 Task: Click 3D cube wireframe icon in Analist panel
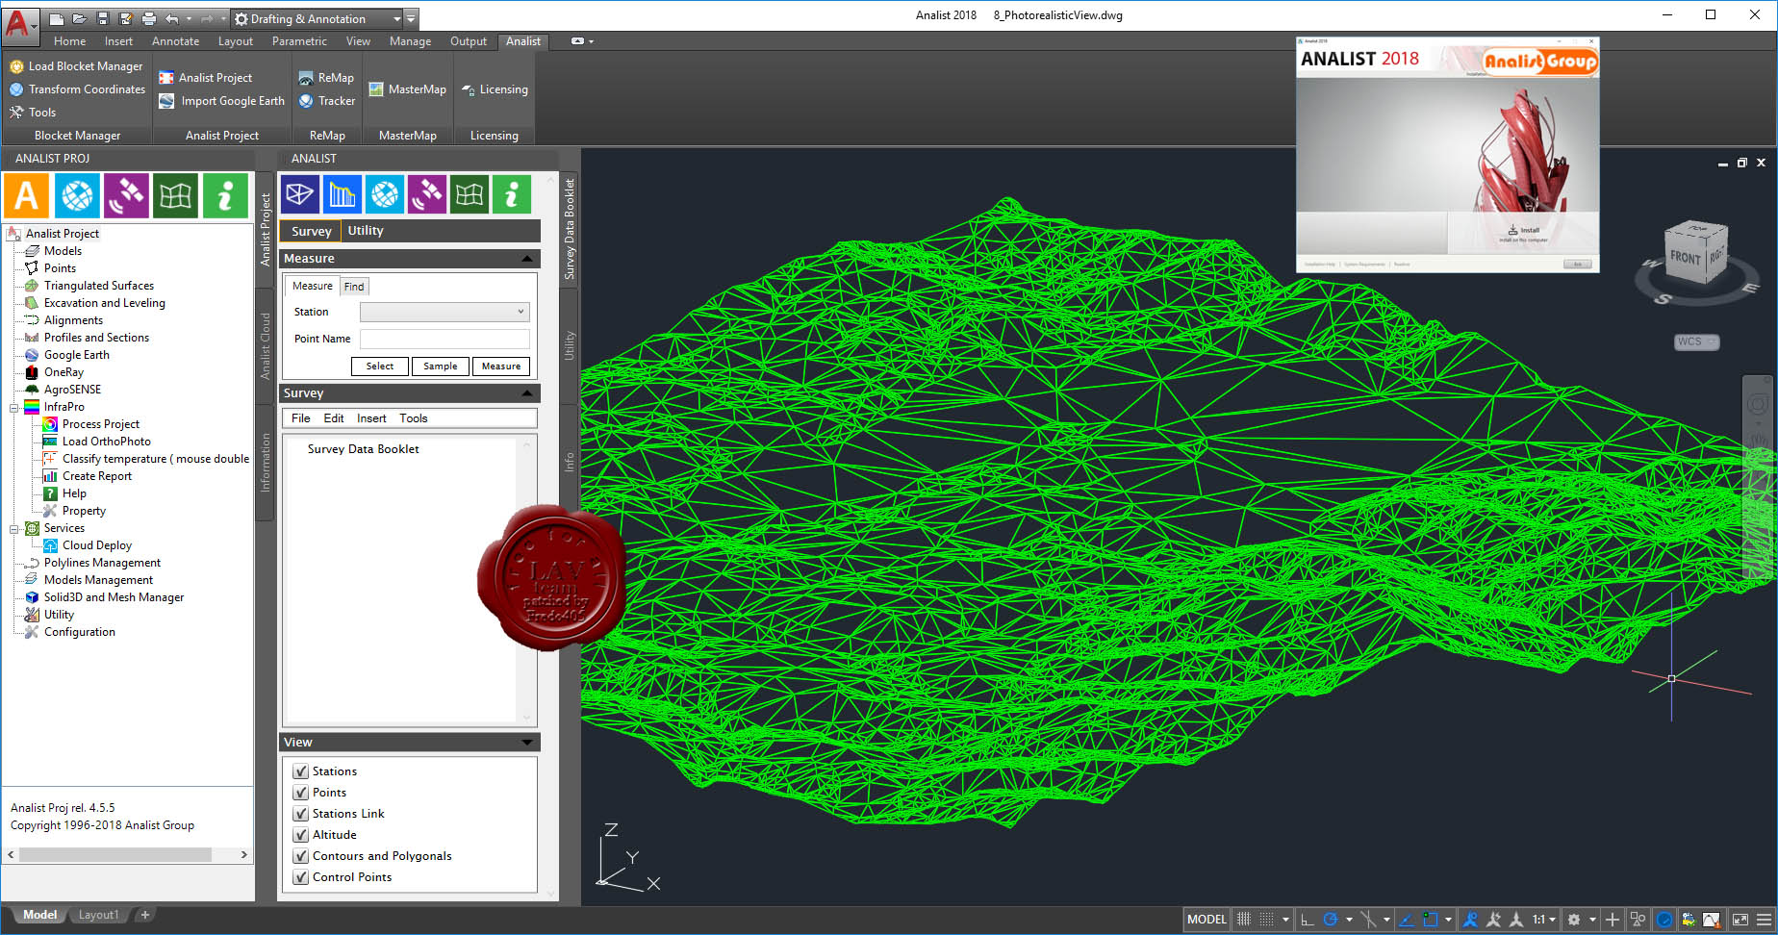point(299,194)
